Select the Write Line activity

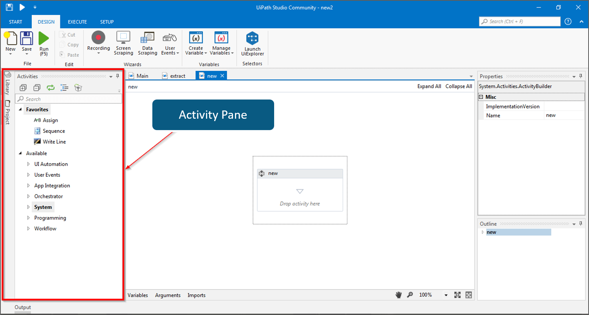point(50,142)
